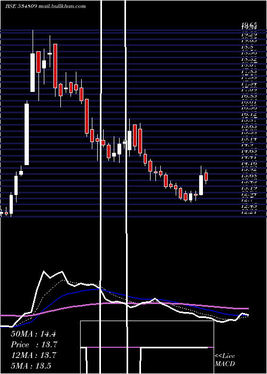The width and height of the screenshot is (267, 374).
Task: Click the '50MA : 14.4' value
Action: (33, 334)
